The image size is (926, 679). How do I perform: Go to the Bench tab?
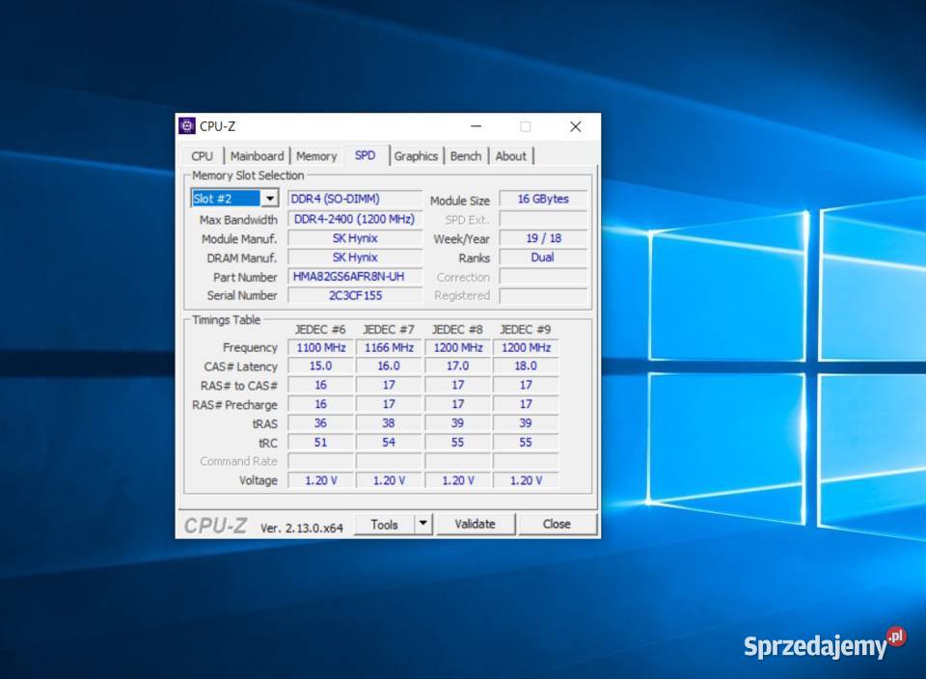(x=466, y=156)
